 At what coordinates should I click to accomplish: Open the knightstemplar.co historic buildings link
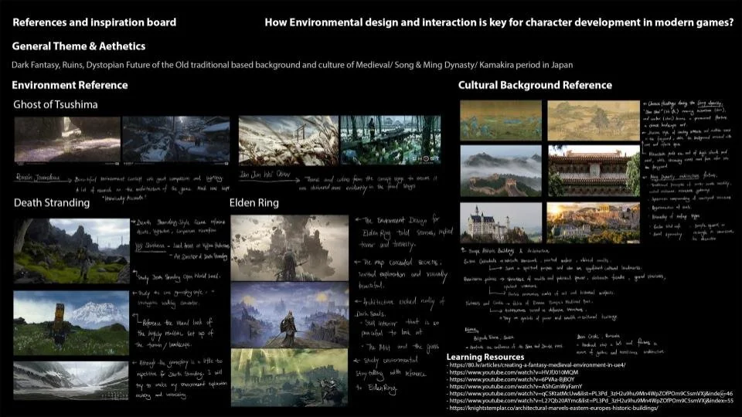point(553,408)
